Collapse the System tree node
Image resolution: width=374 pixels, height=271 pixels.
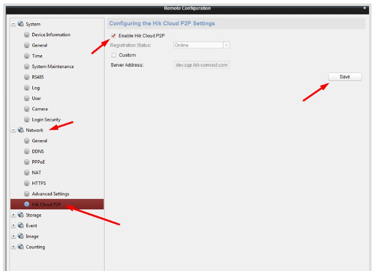pyautogui.click(x=13, y=24)
